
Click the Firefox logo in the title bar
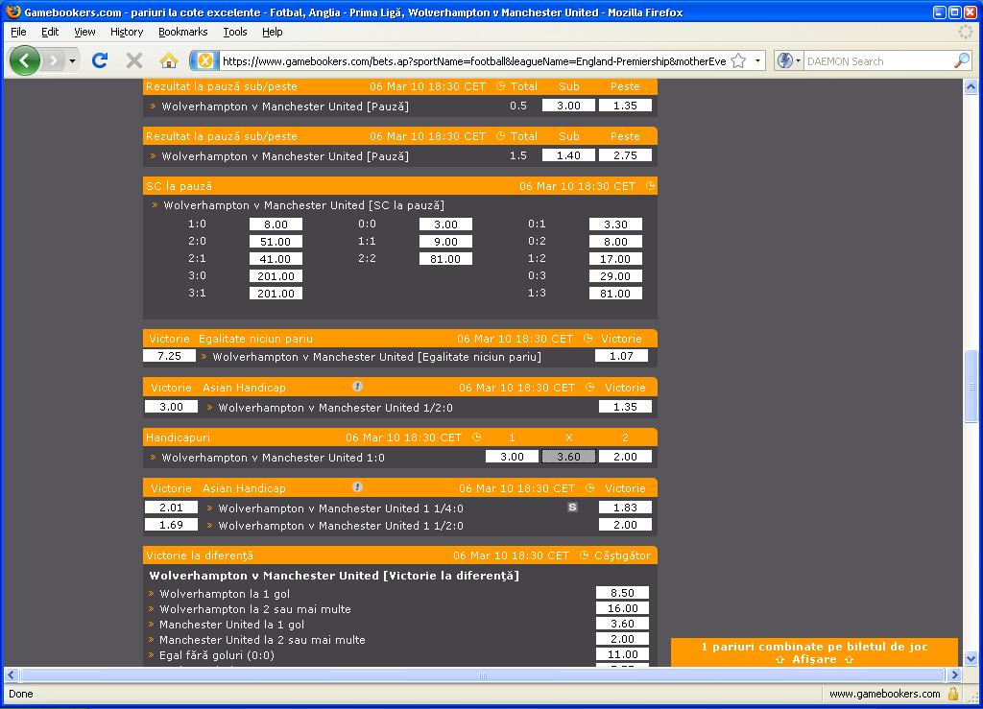12,12
